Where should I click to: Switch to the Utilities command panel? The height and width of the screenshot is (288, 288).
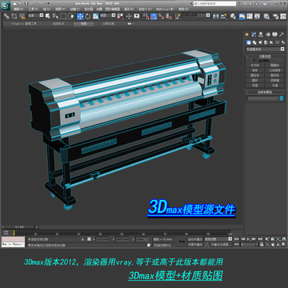pos(282,34)
